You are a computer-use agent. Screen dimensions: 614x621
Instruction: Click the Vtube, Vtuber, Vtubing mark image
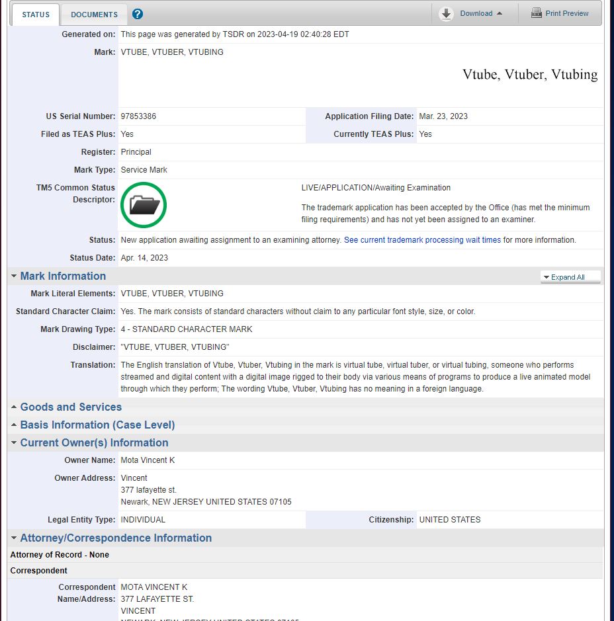(530, 75)
